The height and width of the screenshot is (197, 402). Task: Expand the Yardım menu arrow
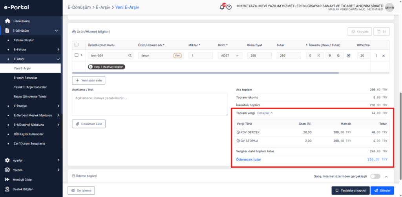point(58,170)
